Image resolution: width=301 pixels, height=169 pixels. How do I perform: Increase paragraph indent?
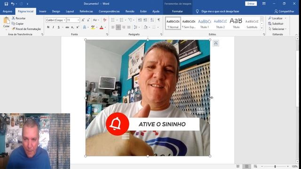click(x=145, y=20)
